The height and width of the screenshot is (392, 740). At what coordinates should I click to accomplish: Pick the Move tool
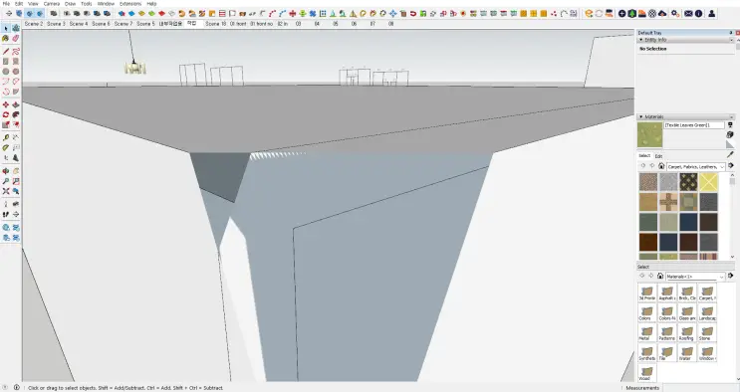tap(6, 104)
